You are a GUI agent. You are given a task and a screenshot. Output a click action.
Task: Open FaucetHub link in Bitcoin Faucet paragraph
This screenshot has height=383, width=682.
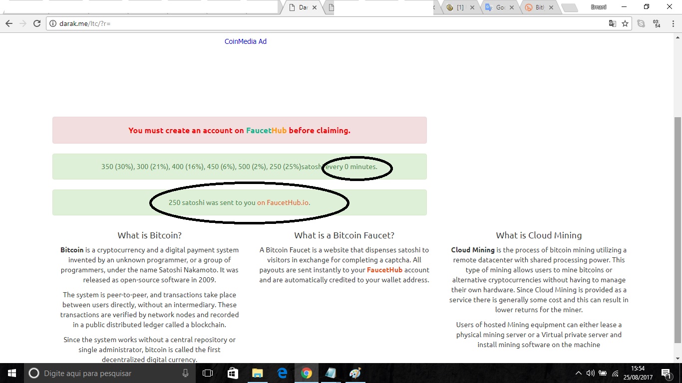coord(384,270)
